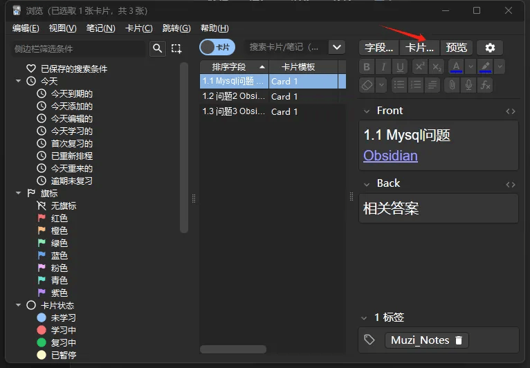The height and width of the screenshot is (368, 530).
Task: Attach a file with the paperclip icon
Action: coord(452,85)
